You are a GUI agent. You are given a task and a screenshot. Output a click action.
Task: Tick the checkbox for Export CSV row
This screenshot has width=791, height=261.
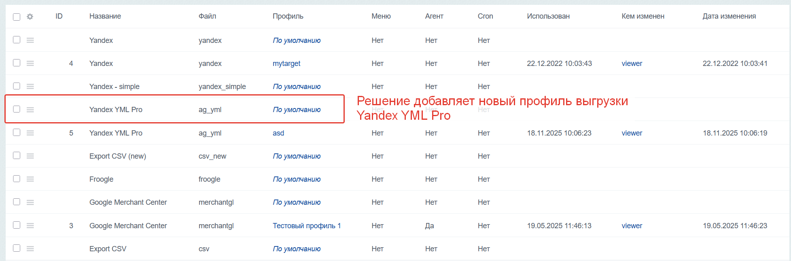click(x=17, y=248)
